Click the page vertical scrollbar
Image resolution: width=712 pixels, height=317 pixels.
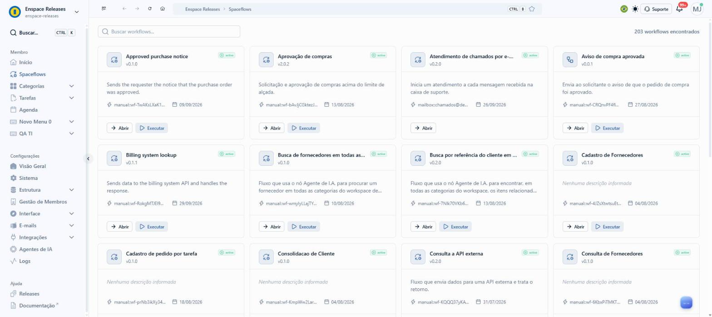709,91
